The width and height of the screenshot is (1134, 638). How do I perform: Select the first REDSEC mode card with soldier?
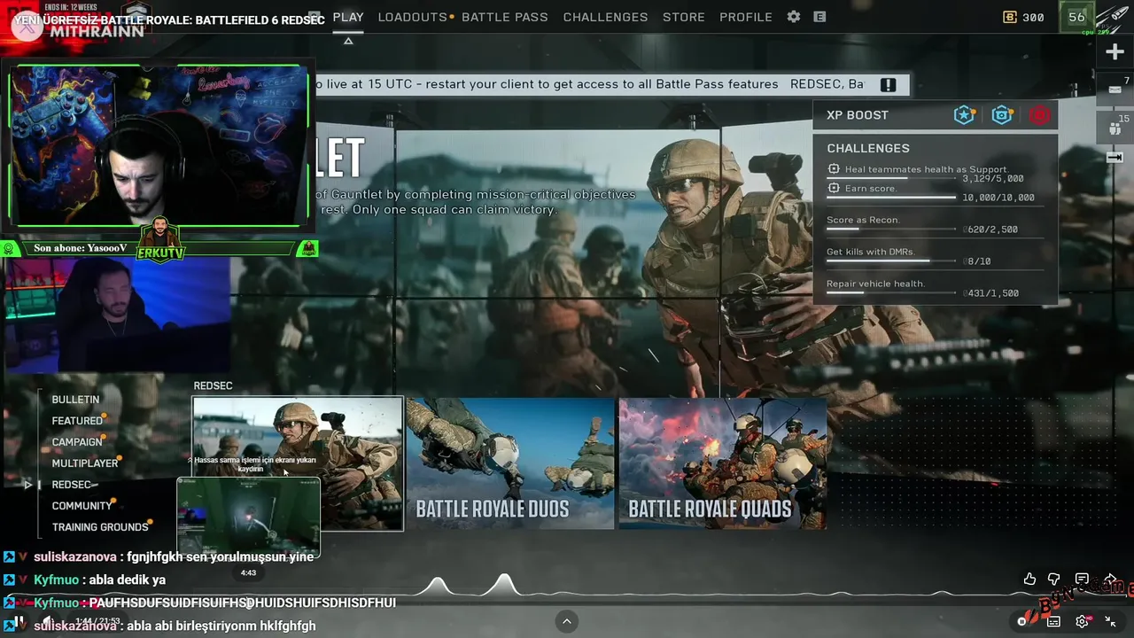click(298, 463)
